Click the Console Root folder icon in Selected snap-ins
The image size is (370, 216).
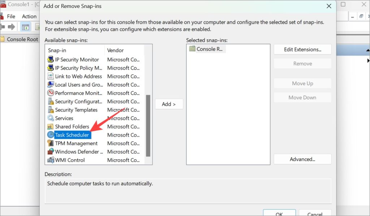coord(192,49)
